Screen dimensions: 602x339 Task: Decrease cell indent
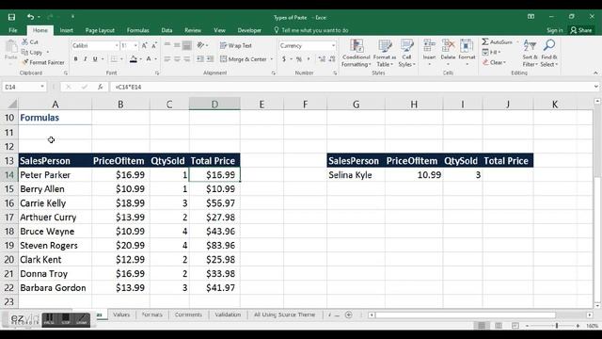[200, 59]
